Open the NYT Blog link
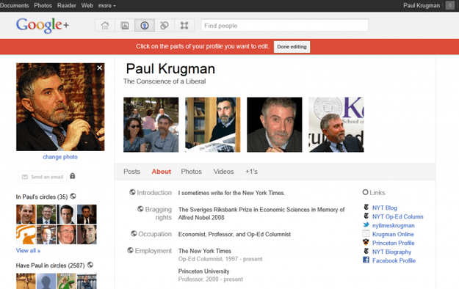The height and width of the screenshot is (289, 459). tap(385, 208)
